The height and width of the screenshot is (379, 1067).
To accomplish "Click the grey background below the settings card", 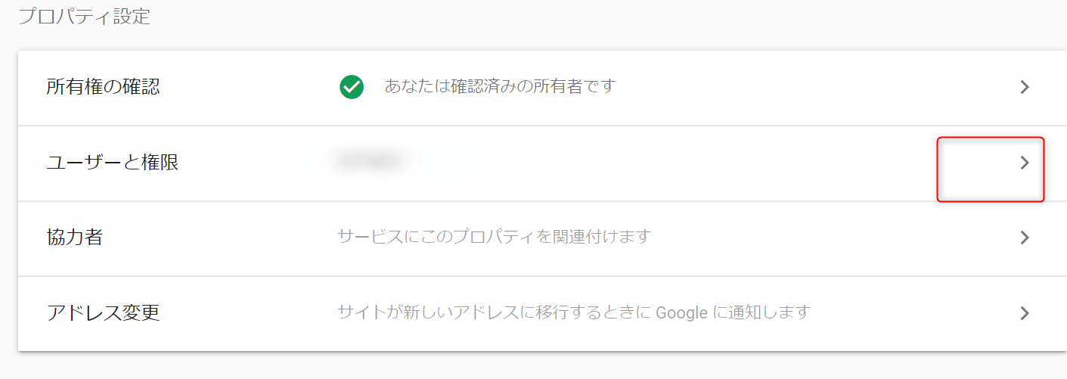I will pos(529,366).
